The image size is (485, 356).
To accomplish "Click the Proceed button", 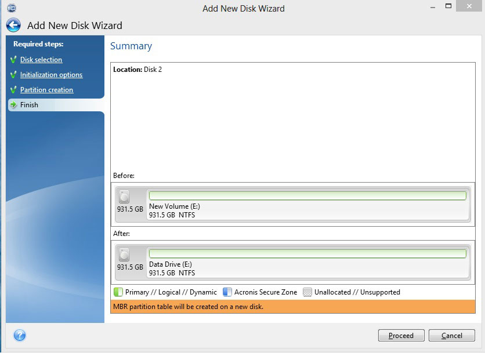I will [401, 335].
